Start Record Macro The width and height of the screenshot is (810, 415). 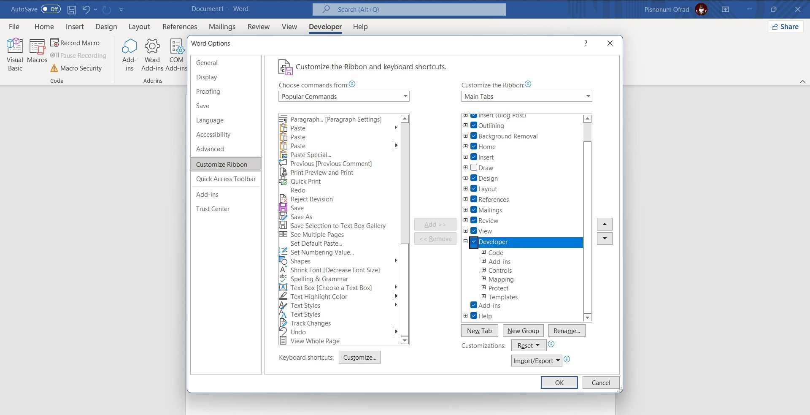pyautogui.click(x=75, y=43)
